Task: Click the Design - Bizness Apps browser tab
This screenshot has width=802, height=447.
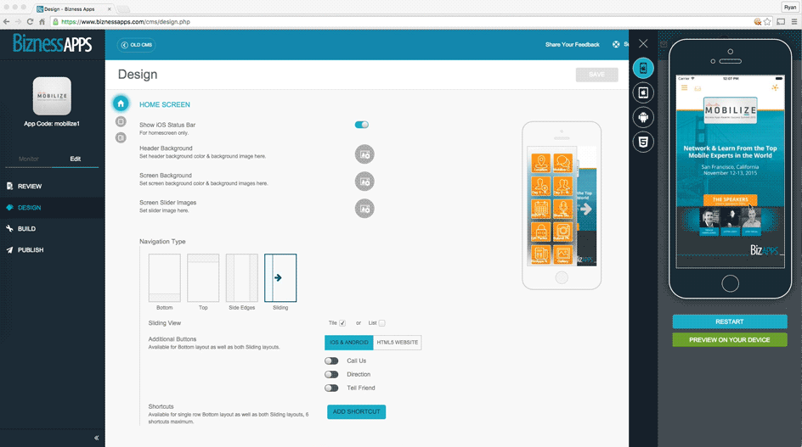Action: click(75, 8)
